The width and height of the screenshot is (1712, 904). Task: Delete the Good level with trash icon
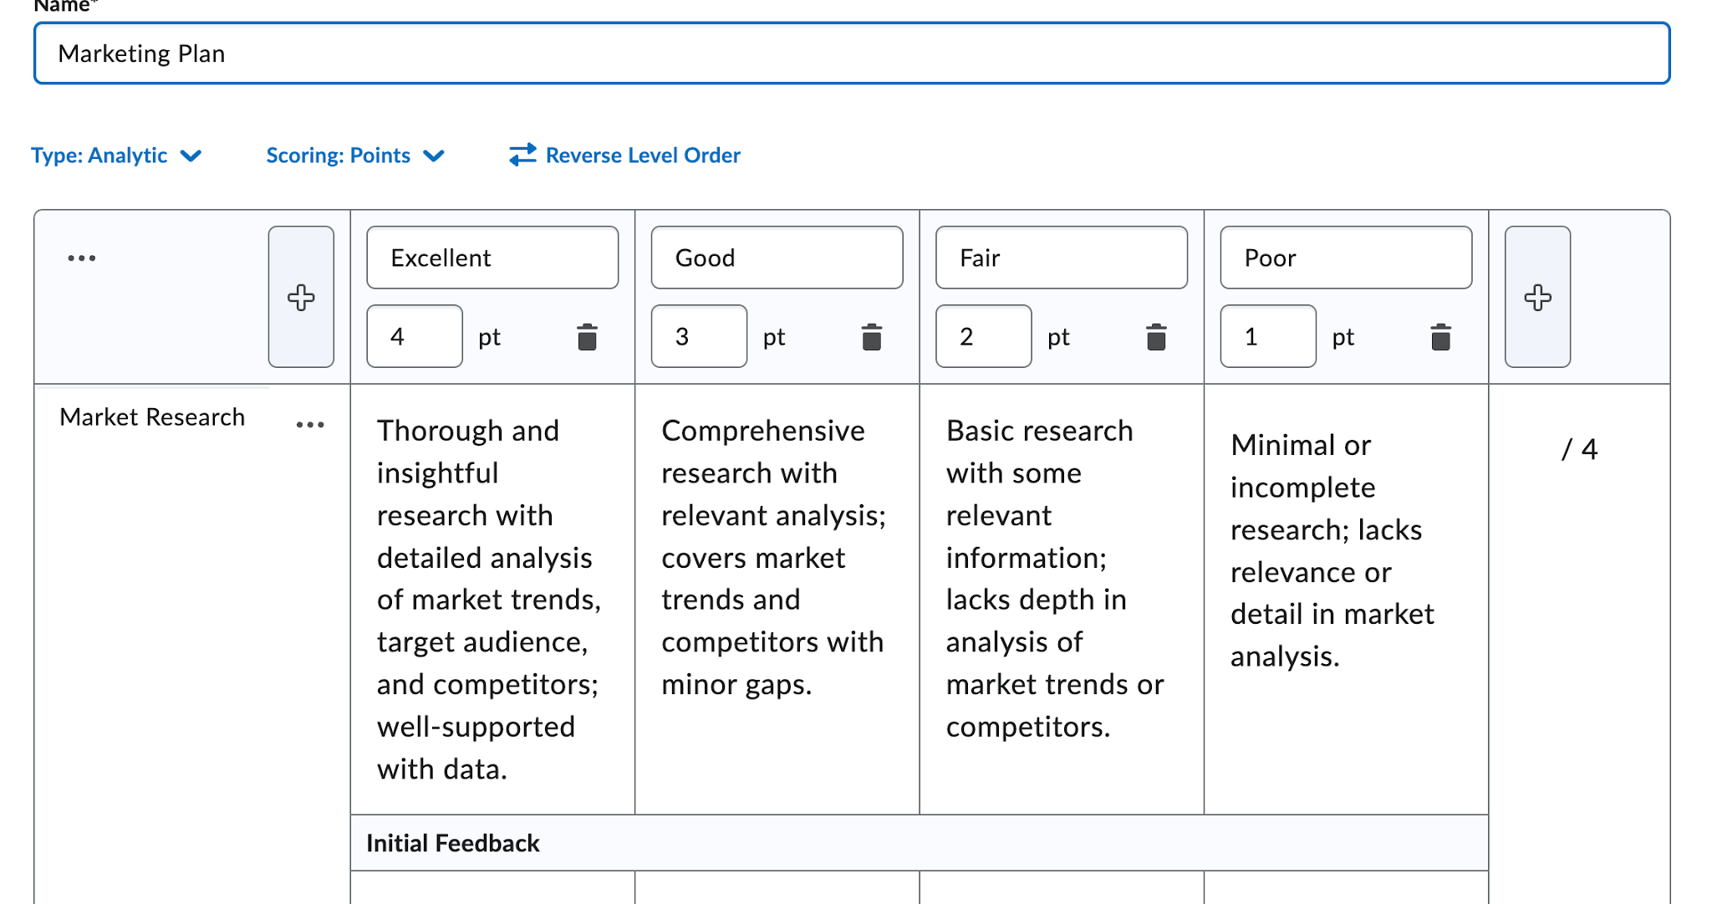pyautogui.click(x=872, y=337)
